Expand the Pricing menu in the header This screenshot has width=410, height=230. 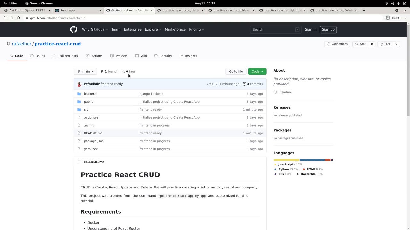click(x=197, y=29)
